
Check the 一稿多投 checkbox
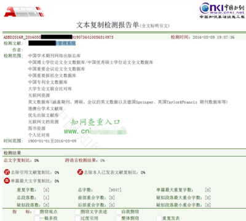37,219
